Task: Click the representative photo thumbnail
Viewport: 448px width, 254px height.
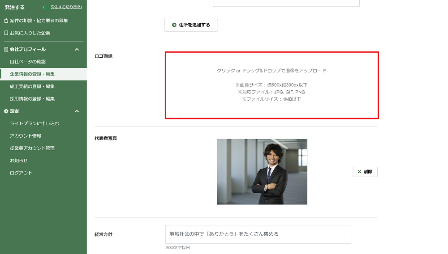Action: [262, 172]
